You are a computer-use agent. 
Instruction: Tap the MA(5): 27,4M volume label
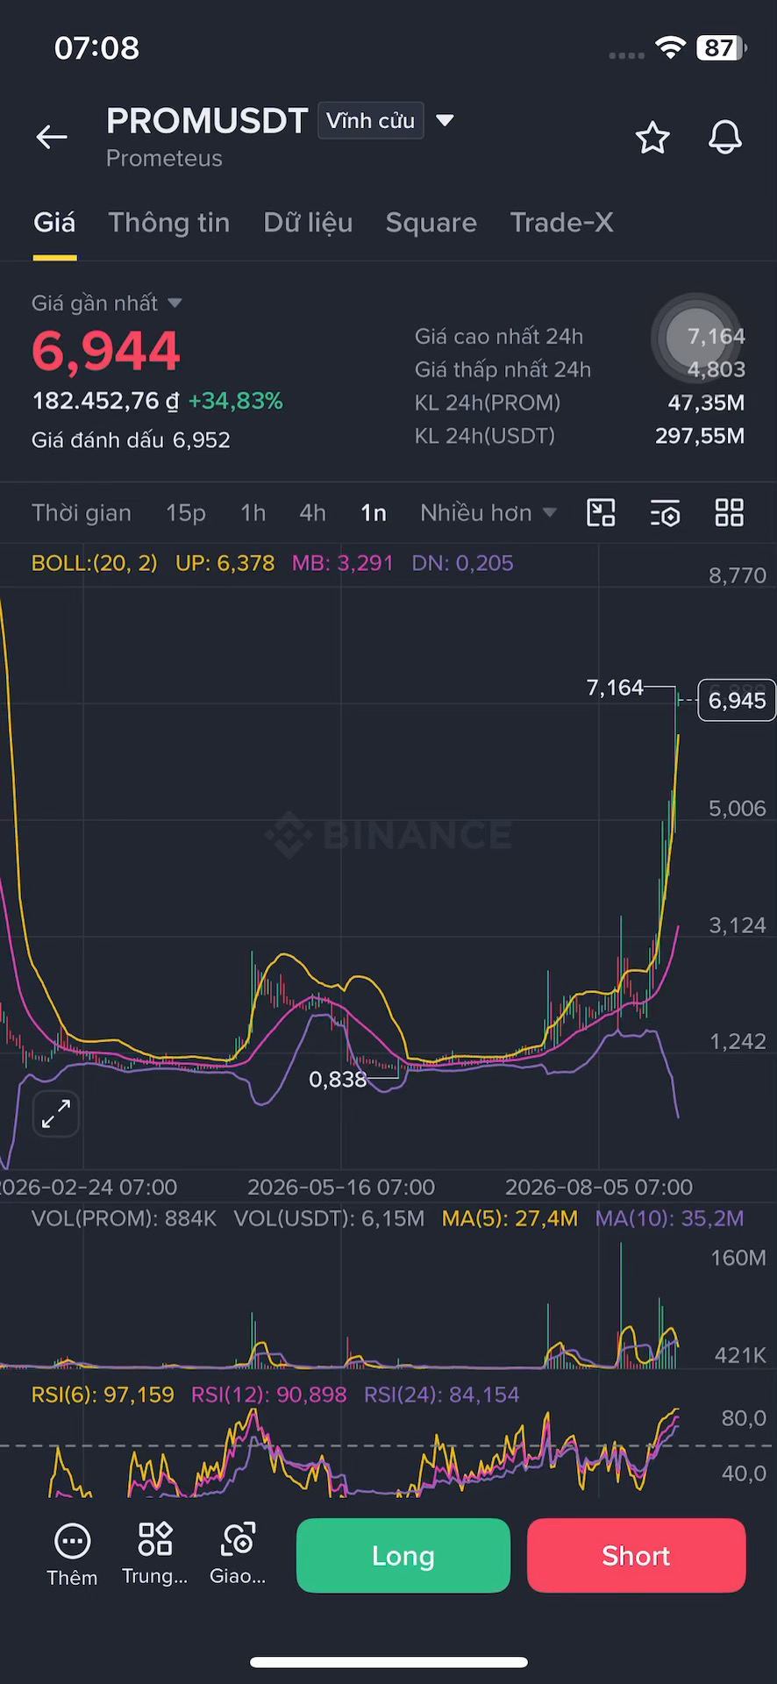coord(510,1218)
